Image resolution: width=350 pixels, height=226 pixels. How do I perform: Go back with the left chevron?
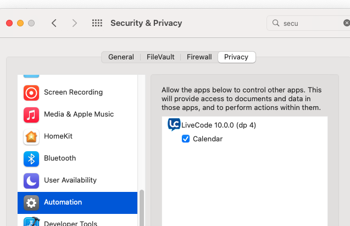pyautogui.click(x=54, y=23)
